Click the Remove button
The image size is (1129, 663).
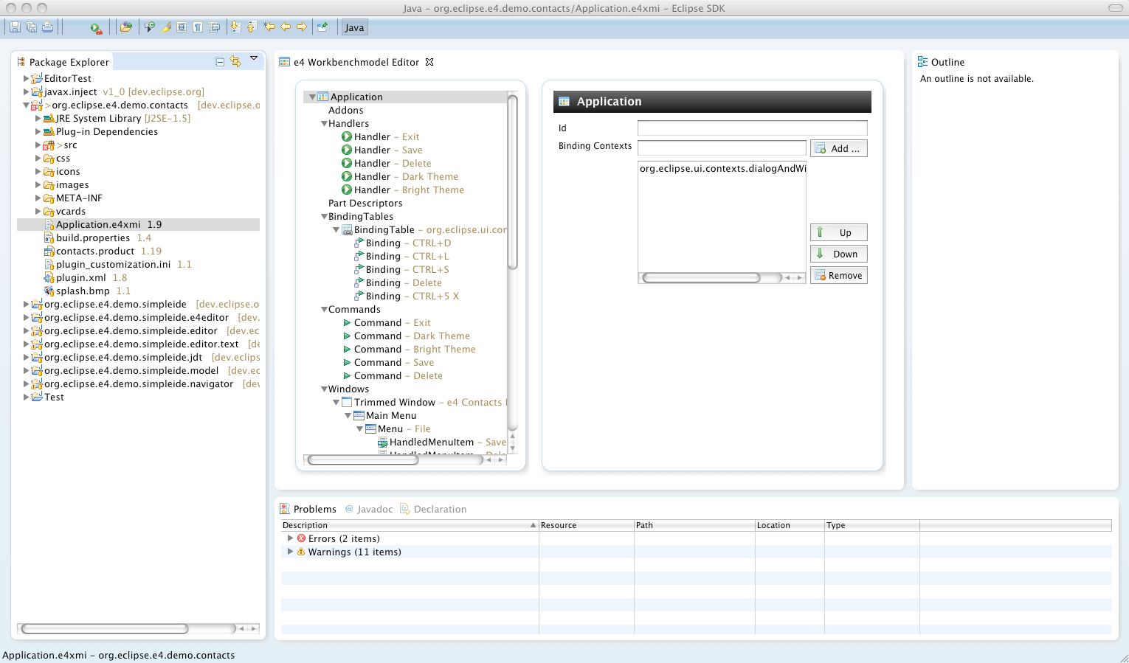839,275
